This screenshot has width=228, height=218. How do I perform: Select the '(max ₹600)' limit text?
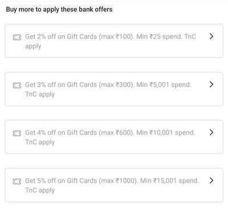(x=116, y=133)
